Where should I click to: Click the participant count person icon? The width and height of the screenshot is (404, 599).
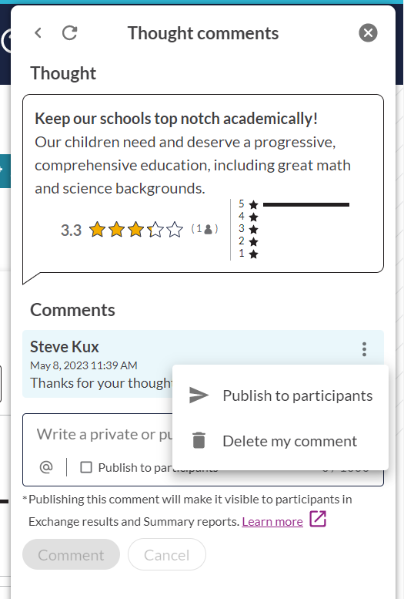(x=209, y=229)
